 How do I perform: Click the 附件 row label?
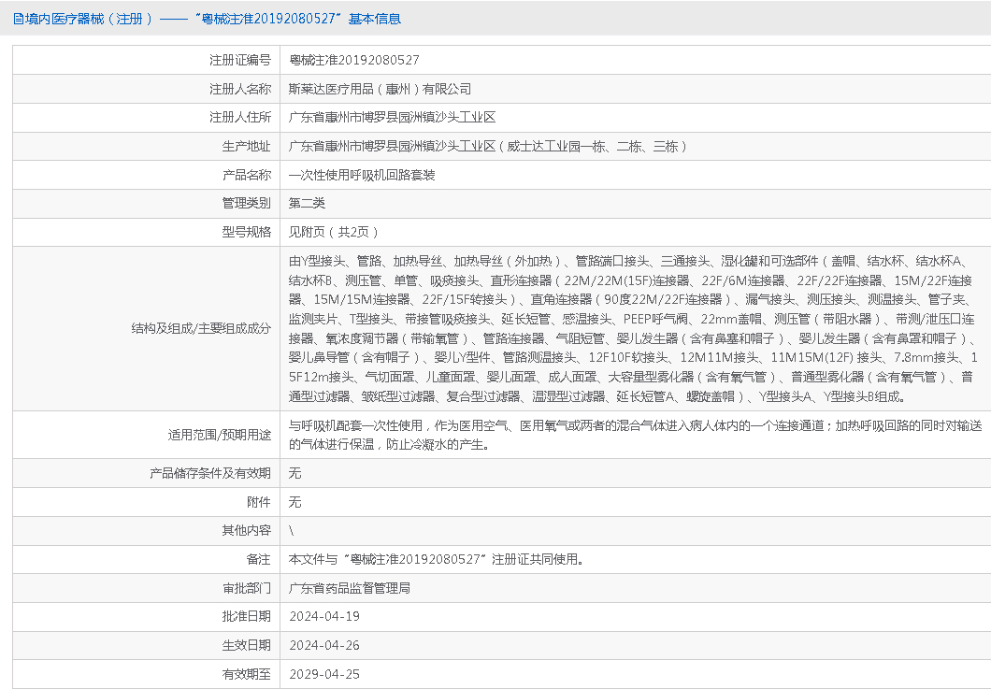point(259,502)
